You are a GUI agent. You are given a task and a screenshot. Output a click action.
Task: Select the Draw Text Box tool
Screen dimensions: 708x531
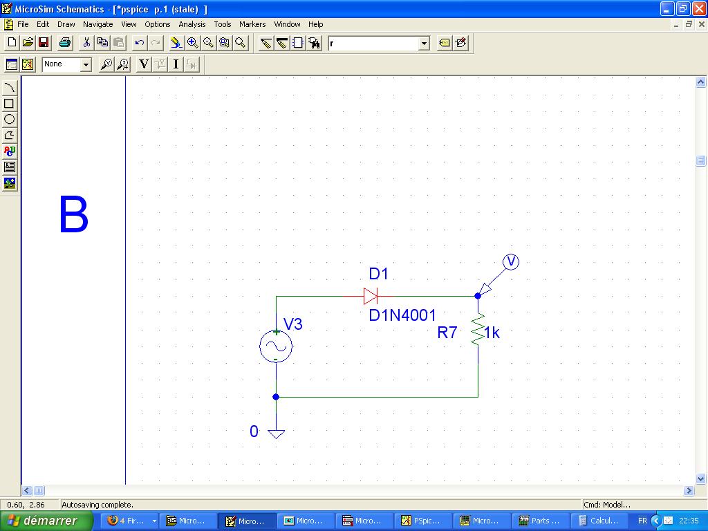pyautogui.click(x=10, y=167)
